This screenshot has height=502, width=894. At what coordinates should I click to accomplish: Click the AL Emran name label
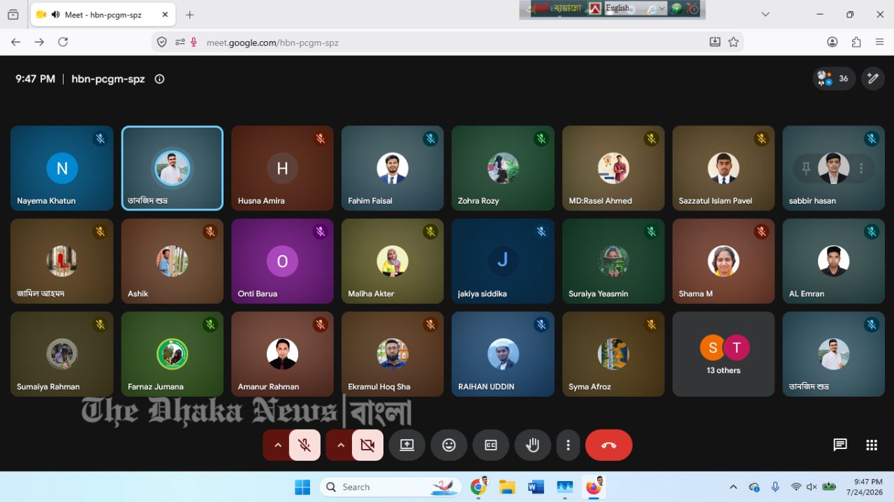807,294
